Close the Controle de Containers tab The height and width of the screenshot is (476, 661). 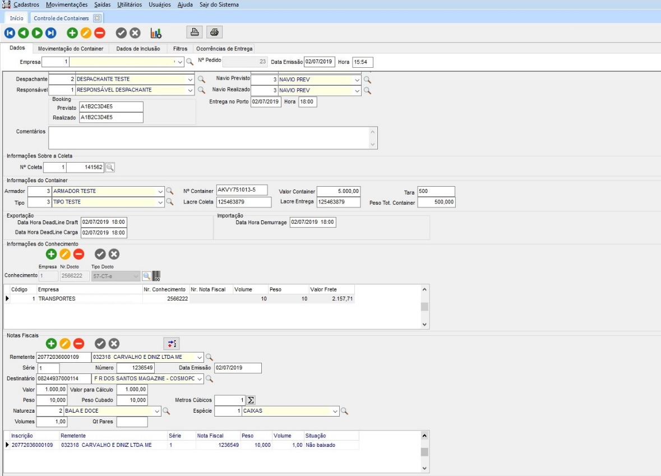click(96, 18)
